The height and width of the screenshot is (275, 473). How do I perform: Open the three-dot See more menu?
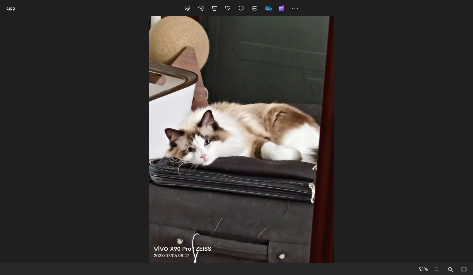coord(295,8)
